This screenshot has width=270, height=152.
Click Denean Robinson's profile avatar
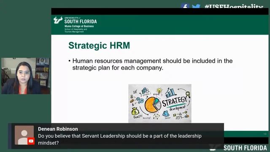(x=24, y=135)
